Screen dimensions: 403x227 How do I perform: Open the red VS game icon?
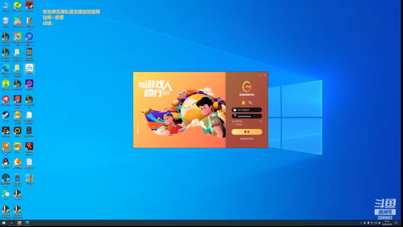pos(29,149)
